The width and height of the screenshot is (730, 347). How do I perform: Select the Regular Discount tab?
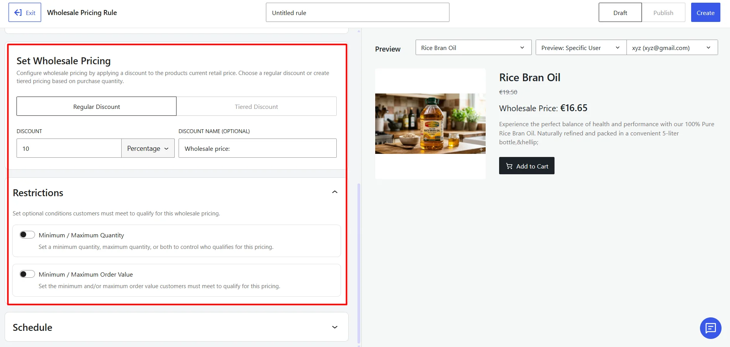pyautogui.click(x=97, y=106)
